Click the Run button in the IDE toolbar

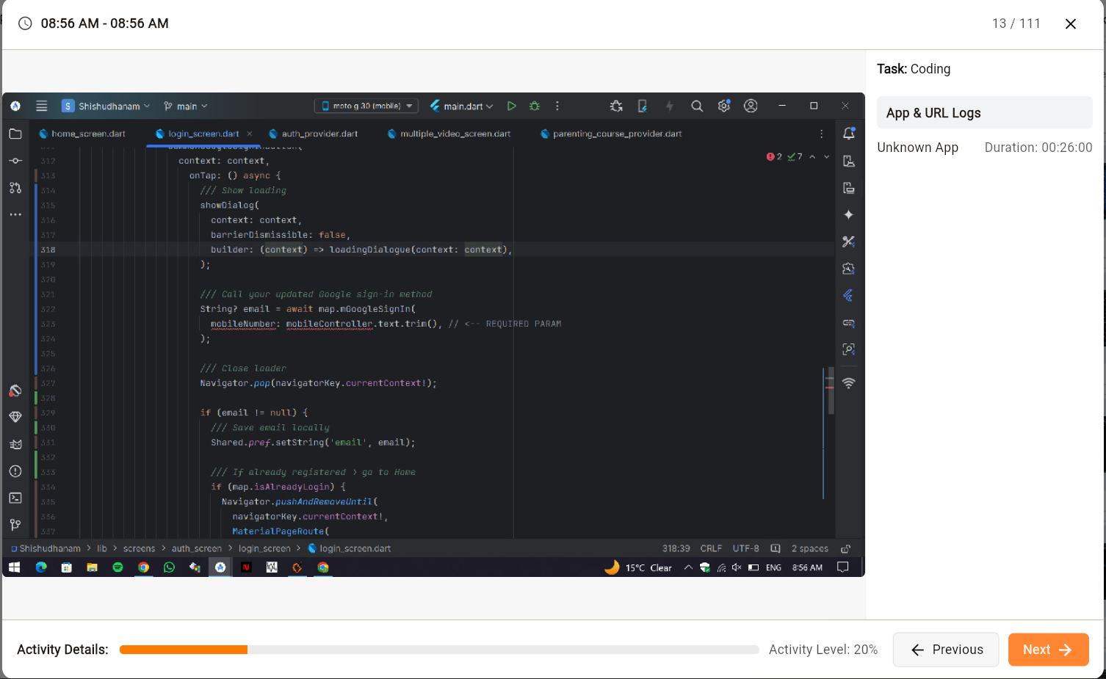[x=511, y=106]
